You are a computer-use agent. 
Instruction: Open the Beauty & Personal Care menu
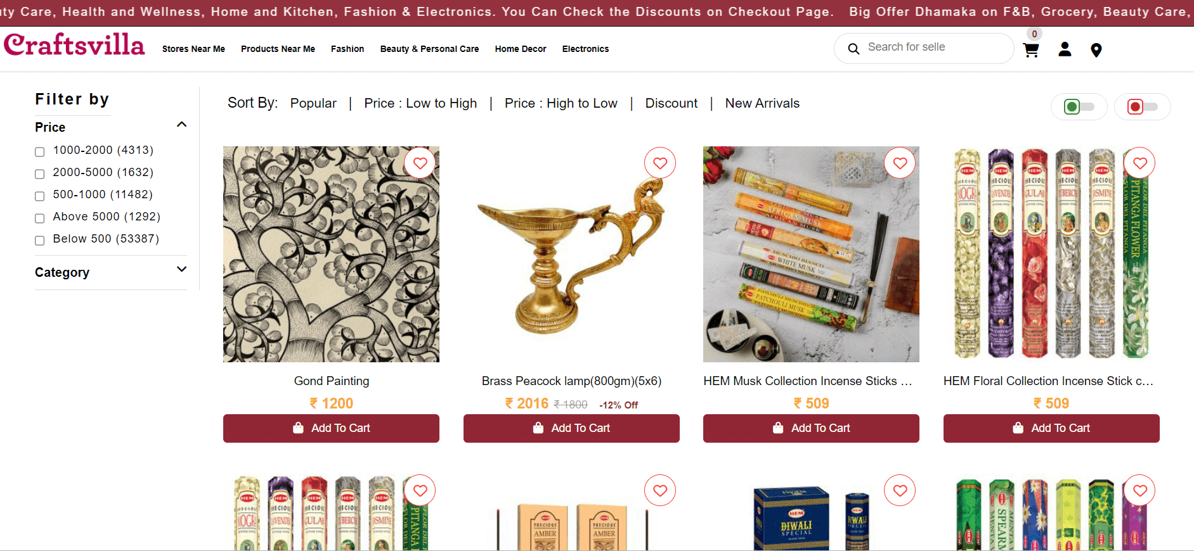point(429,49)
